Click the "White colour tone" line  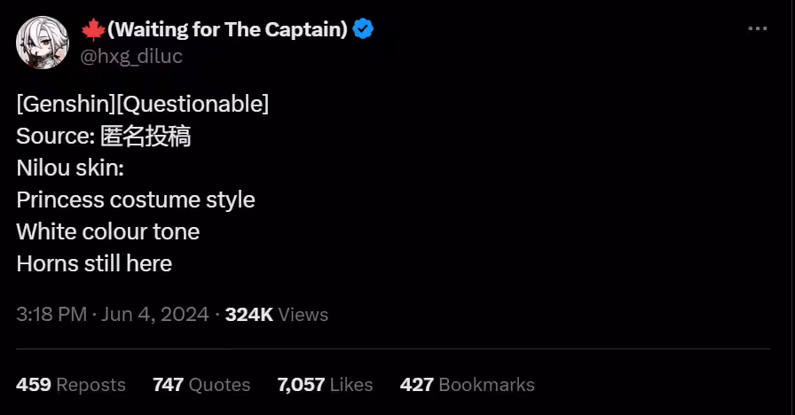click(108, 231)
